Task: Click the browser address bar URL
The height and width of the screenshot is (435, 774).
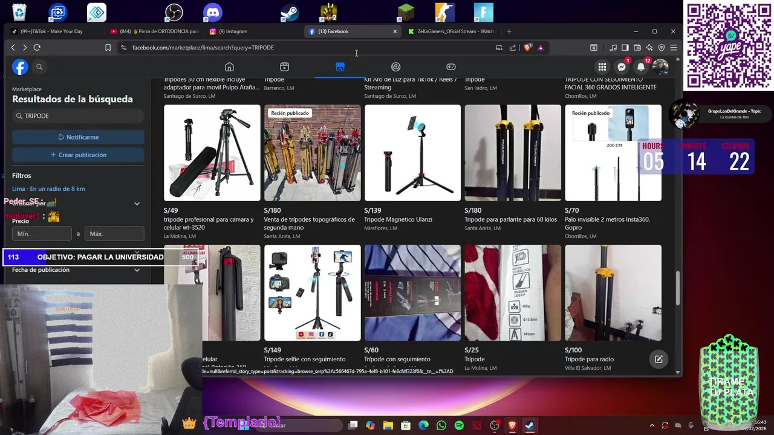Action: coord(203,48)
